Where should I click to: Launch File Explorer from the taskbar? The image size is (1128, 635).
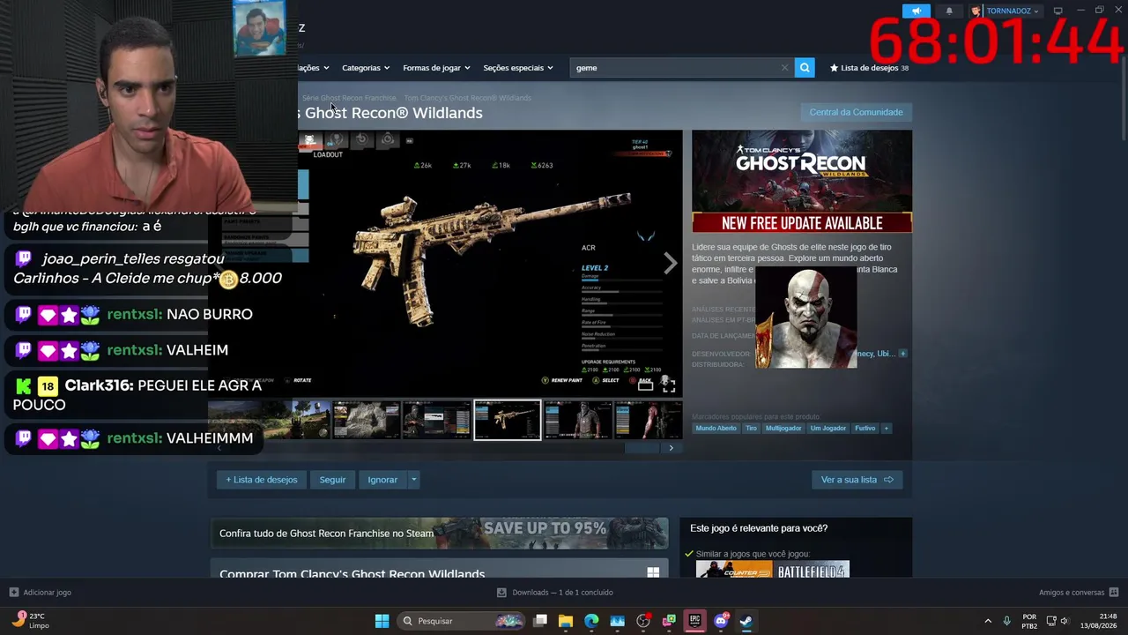coord(566,621)
